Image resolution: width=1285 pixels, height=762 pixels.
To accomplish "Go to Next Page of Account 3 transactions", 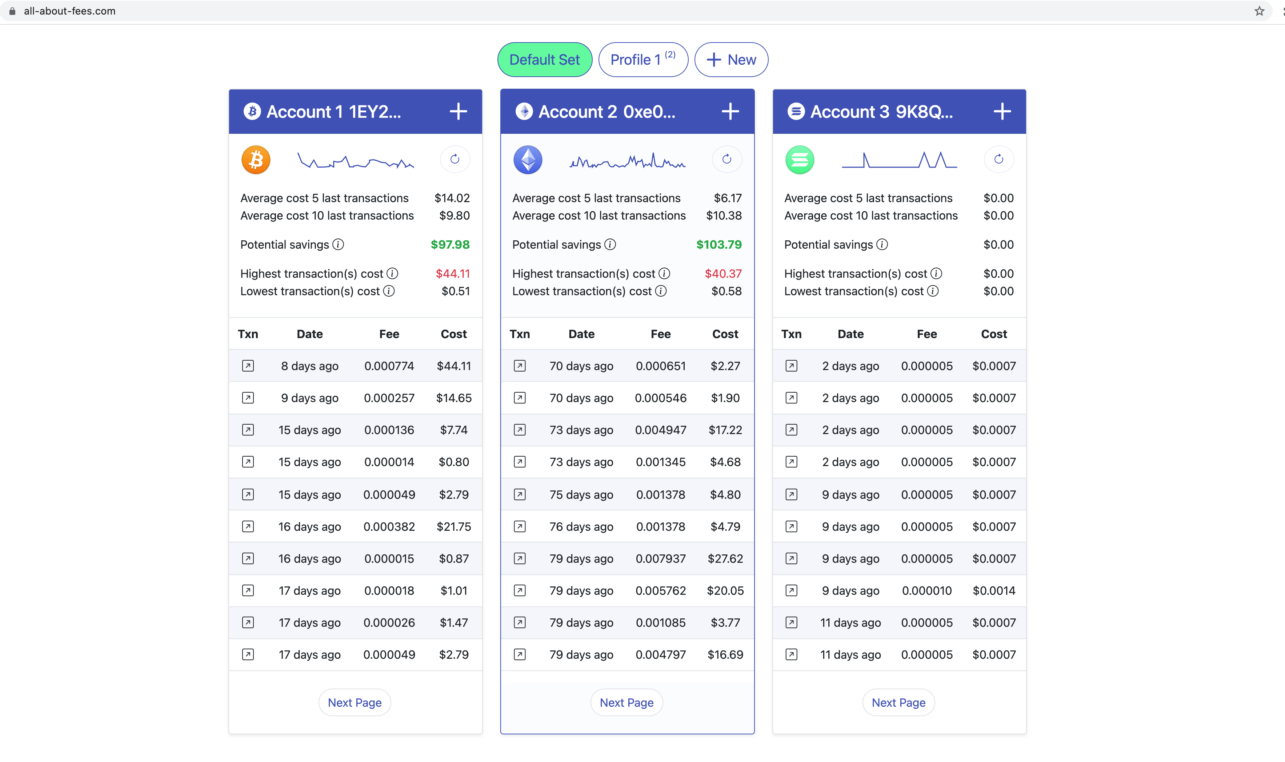I will 898,702.
